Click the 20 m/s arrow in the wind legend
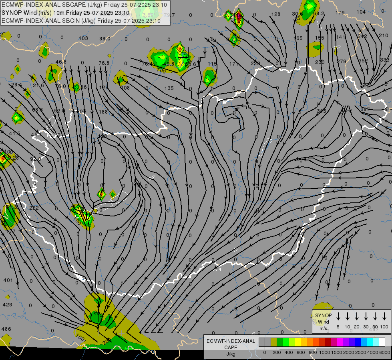The width and height of the screenshot is (392, 360). click(x=356, y=316)
